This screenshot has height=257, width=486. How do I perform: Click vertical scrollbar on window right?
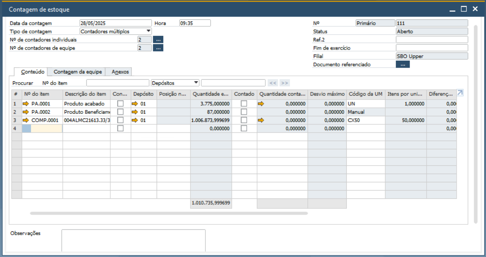click(x=476, y=124)
